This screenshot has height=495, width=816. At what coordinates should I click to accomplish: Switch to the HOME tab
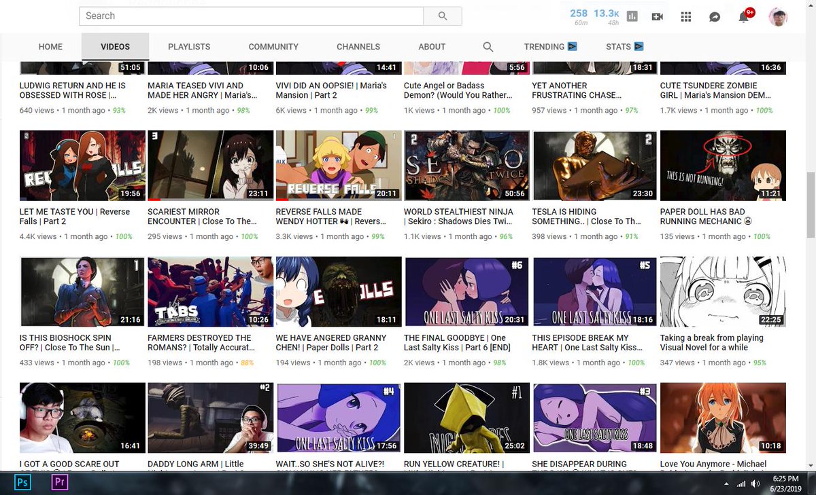pos(50,47)
